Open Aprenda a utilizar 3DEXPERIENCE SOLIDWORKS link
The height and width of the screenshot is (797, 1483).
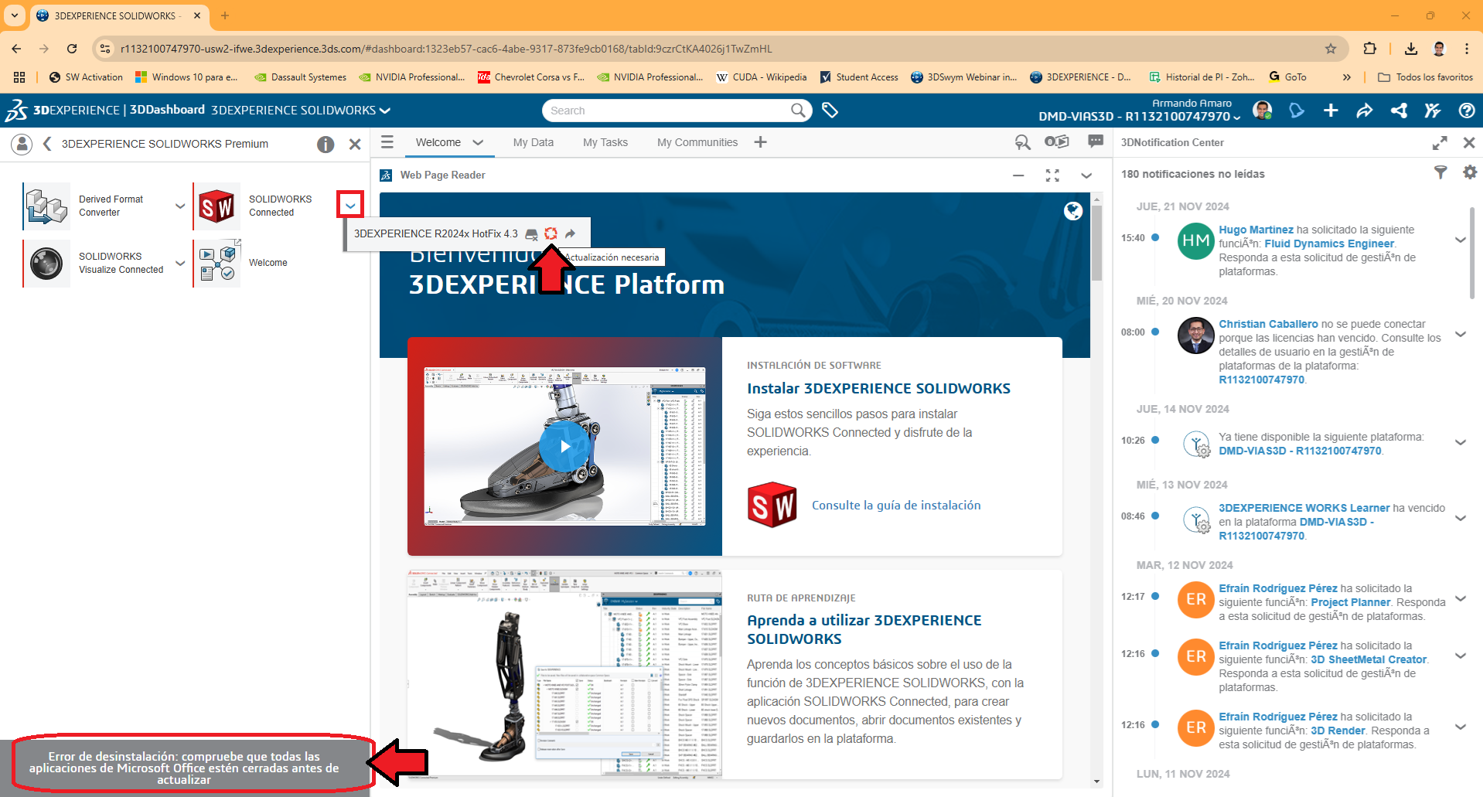tap(864, 629)
